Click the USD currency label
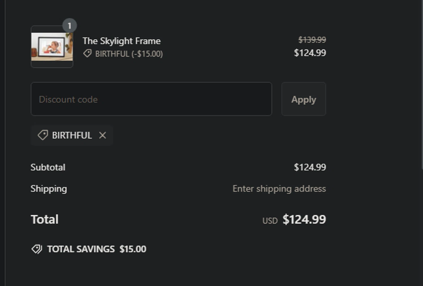The width and height of the screenshot is (423, 286). [x=270, y=221]
